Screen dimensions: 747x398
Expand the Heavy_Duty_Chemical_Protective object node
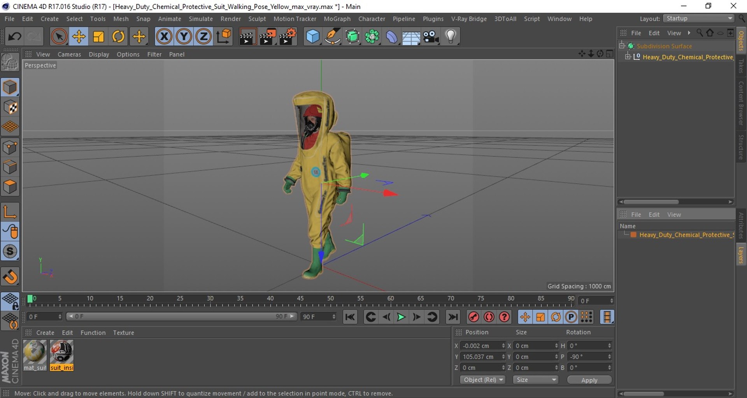[628, 57]
